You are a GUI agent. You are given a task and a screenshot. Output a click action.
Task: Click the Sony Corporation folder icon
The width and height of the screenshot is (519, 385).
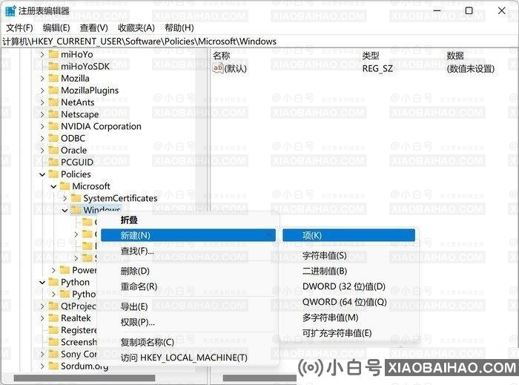53,354
